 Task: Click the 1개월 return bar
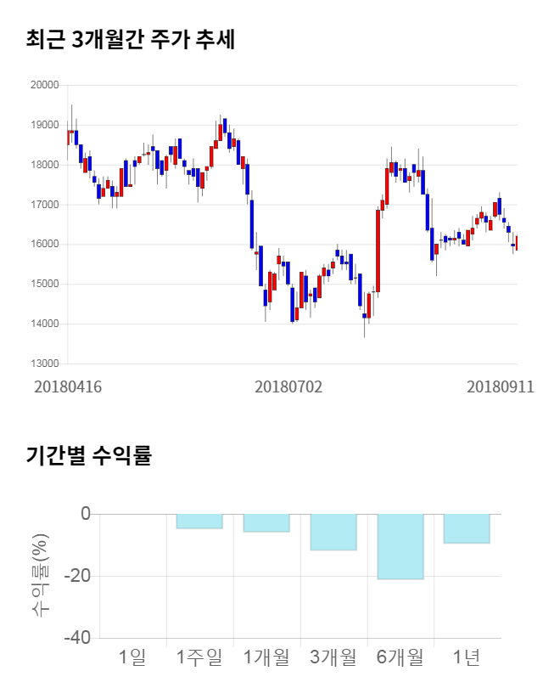(266, 522)
